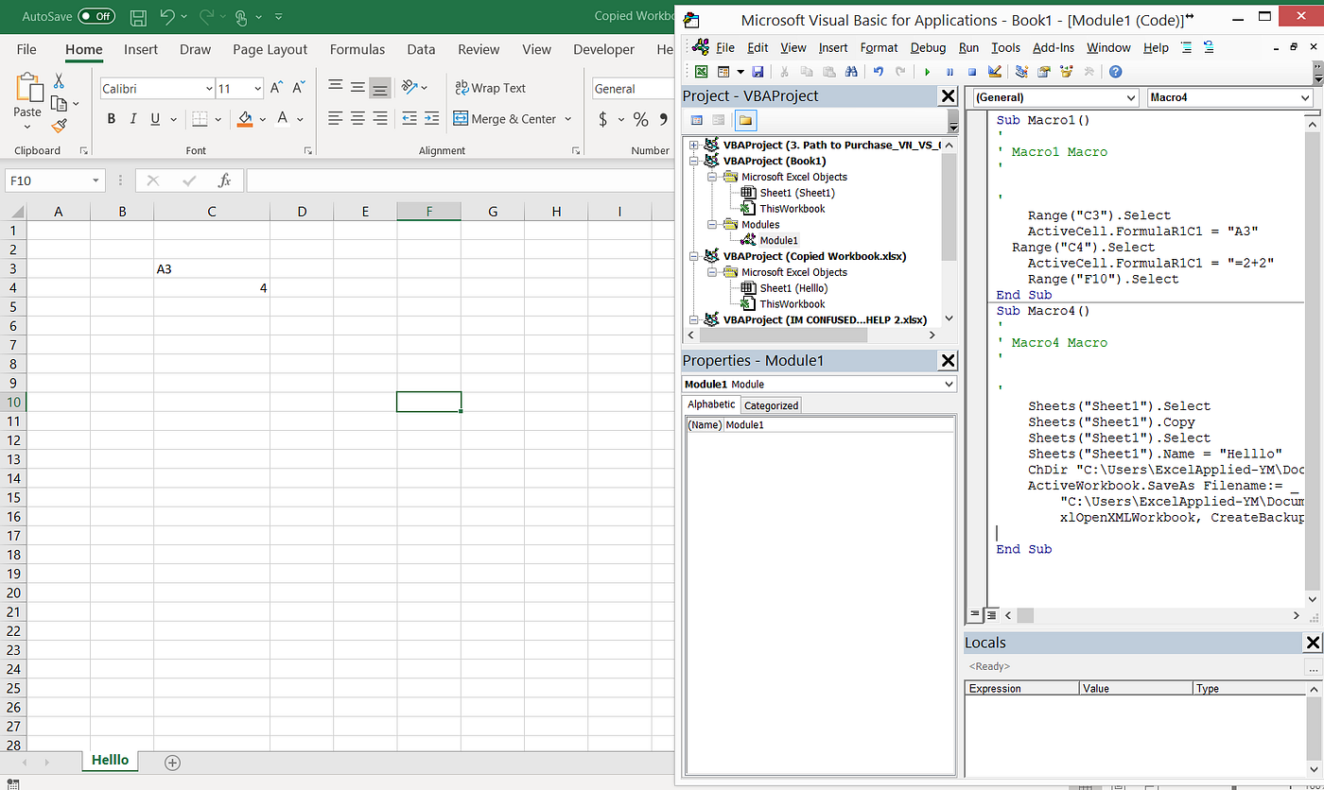
Task: Click the Find binoculars icon in VBE
Action: pyautogui.click(x=850, y=71)
